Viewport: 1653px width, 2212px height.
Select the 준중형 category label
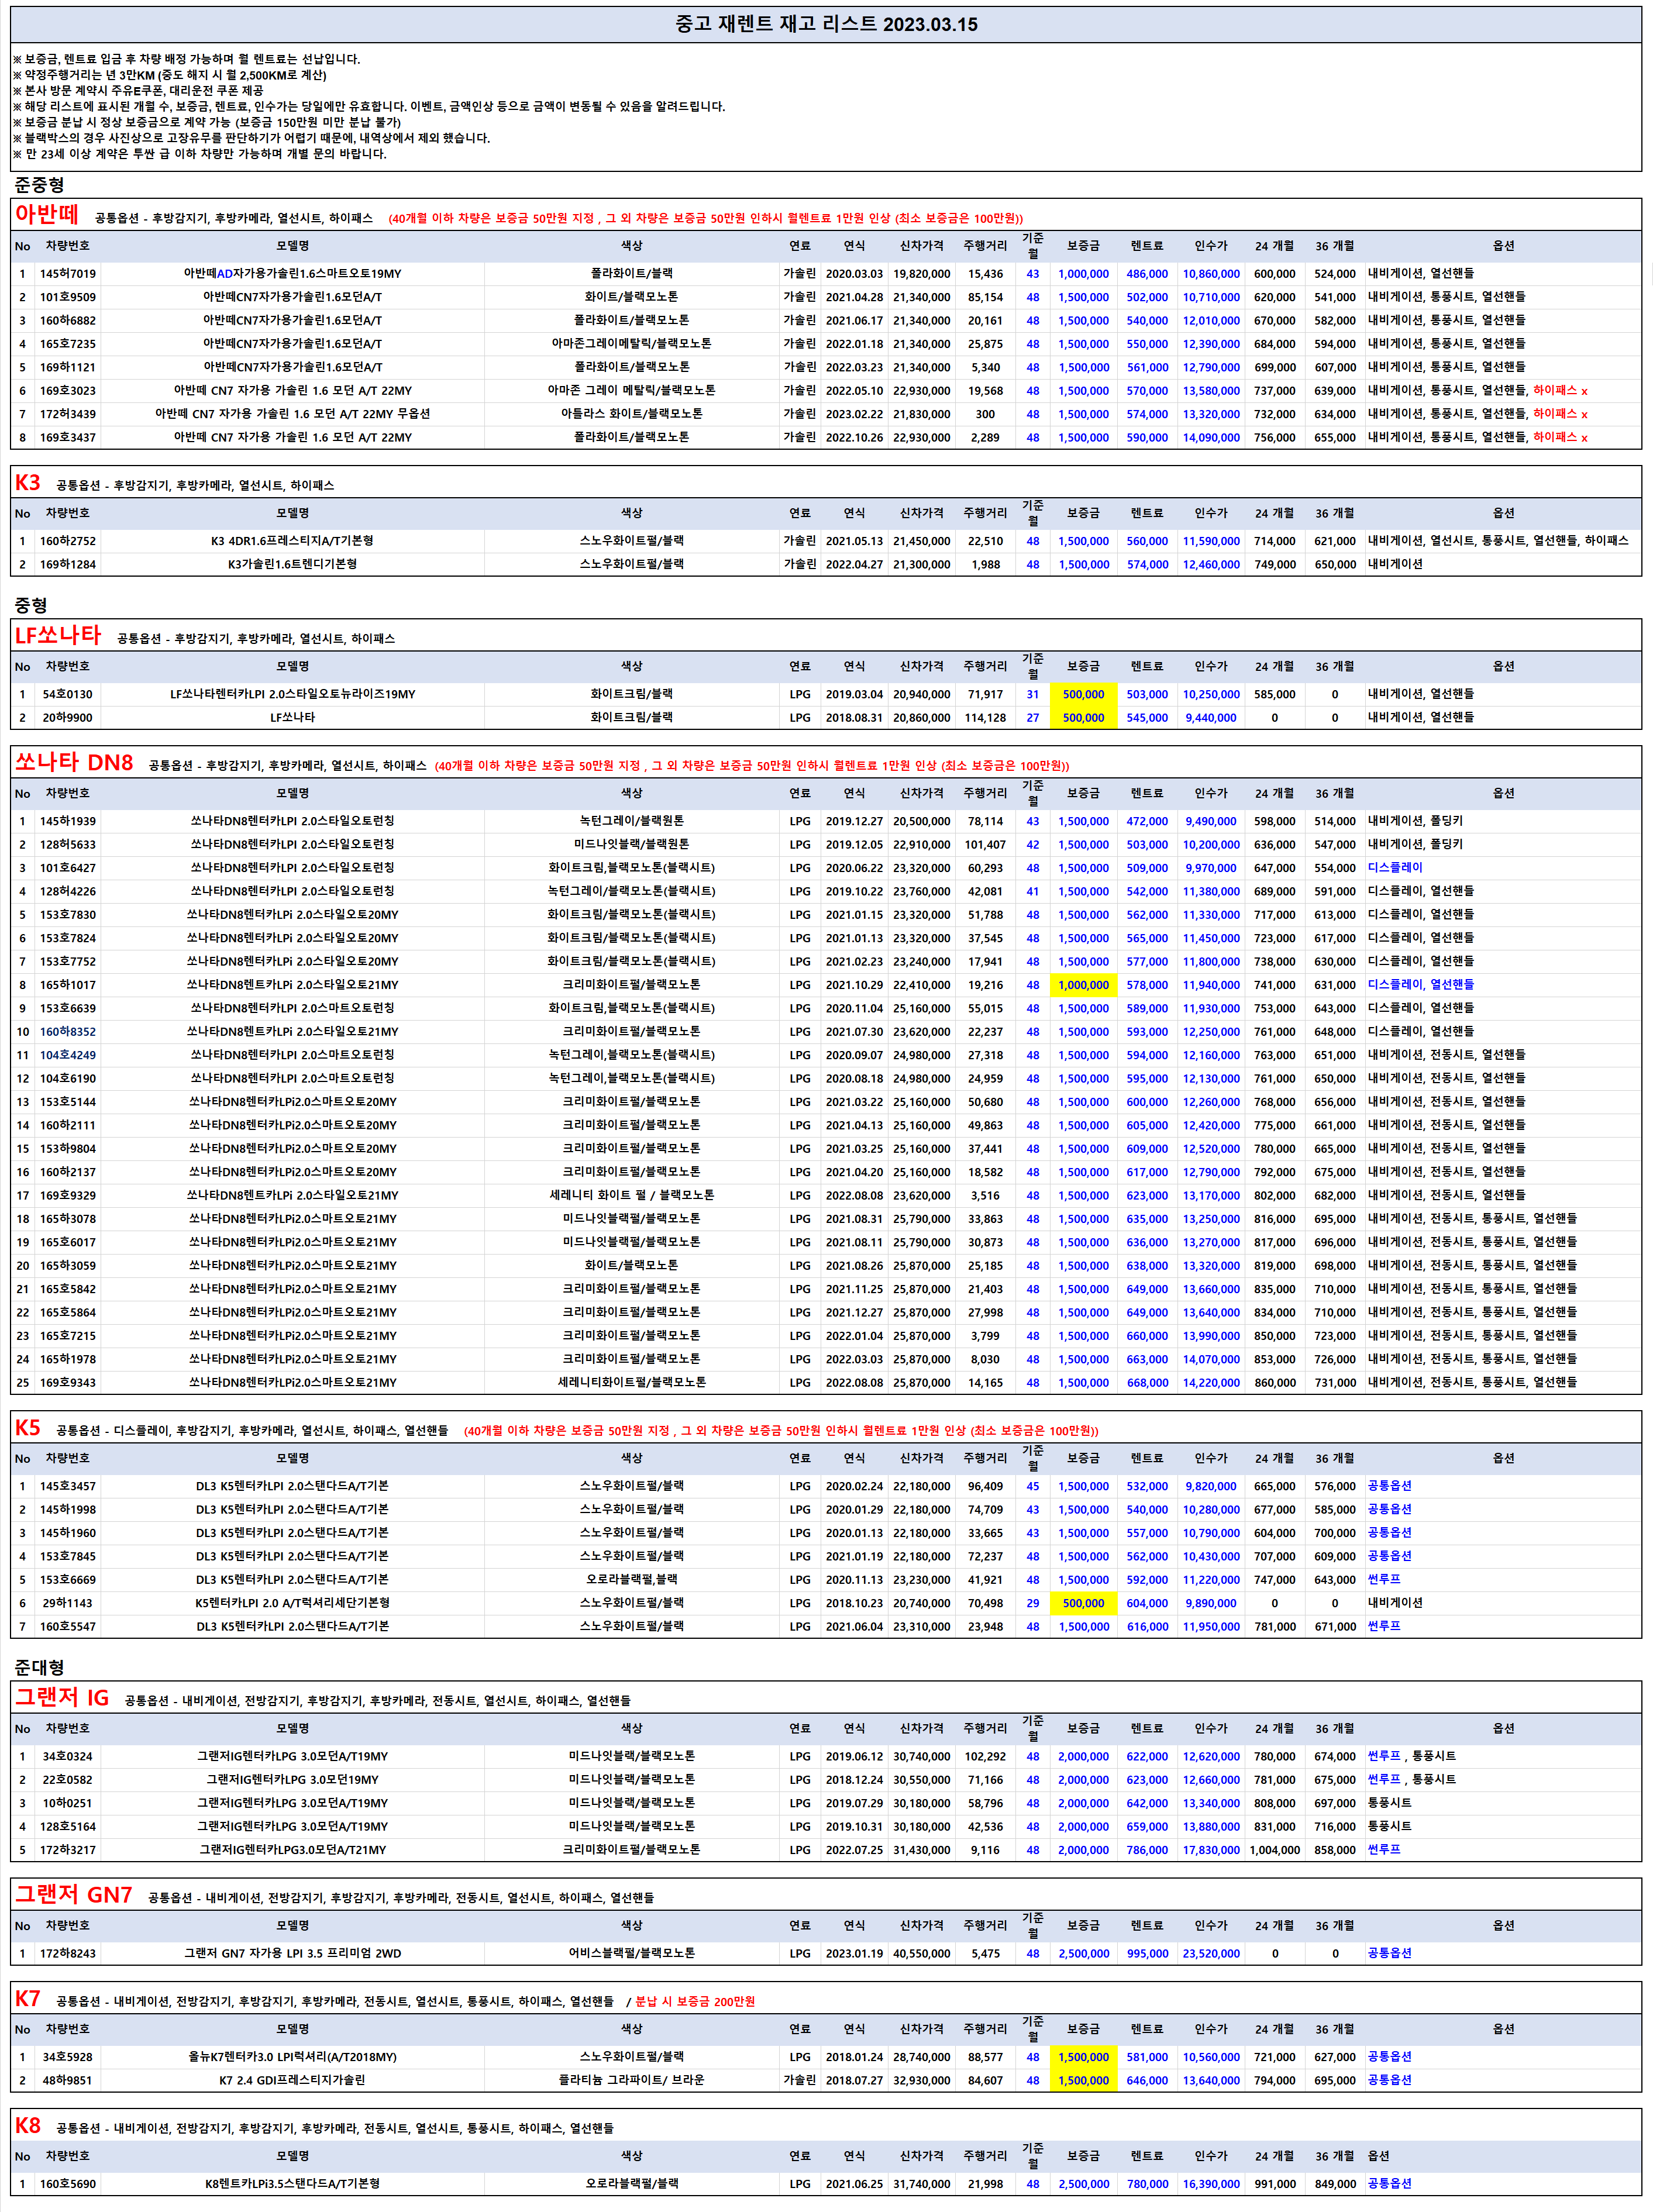coord(39,185)
